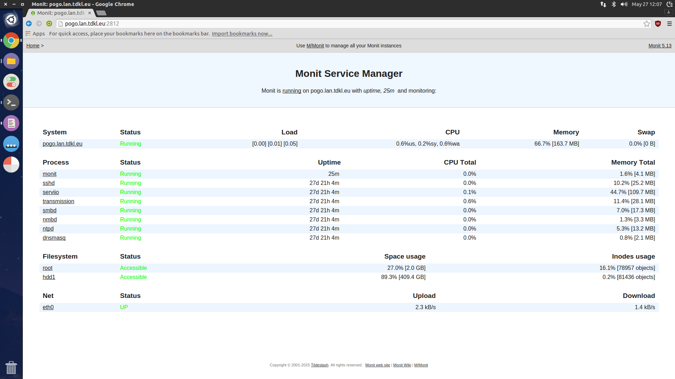Image resolution: width=675 pixels, height=379 pixels.
Task: Click the Monit service manager home link
Action: pos(32,45)
